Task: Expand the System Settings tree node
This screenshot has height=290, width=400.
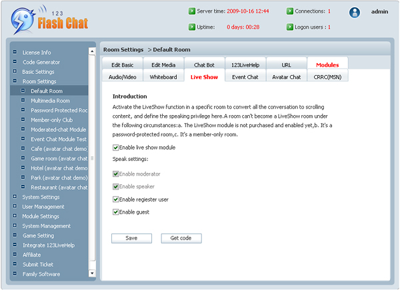Action: point(15,197)
